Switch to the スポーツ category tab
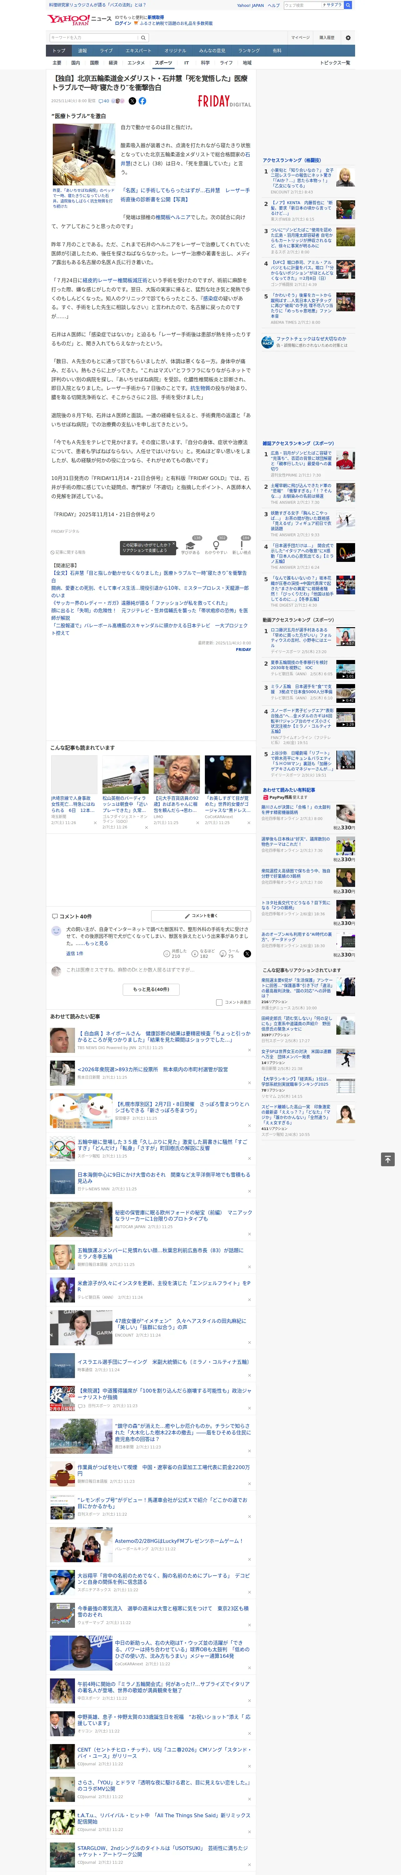The height and width of the screenshot is (1875, 401). pyautogui.click(x=164, y=63)
